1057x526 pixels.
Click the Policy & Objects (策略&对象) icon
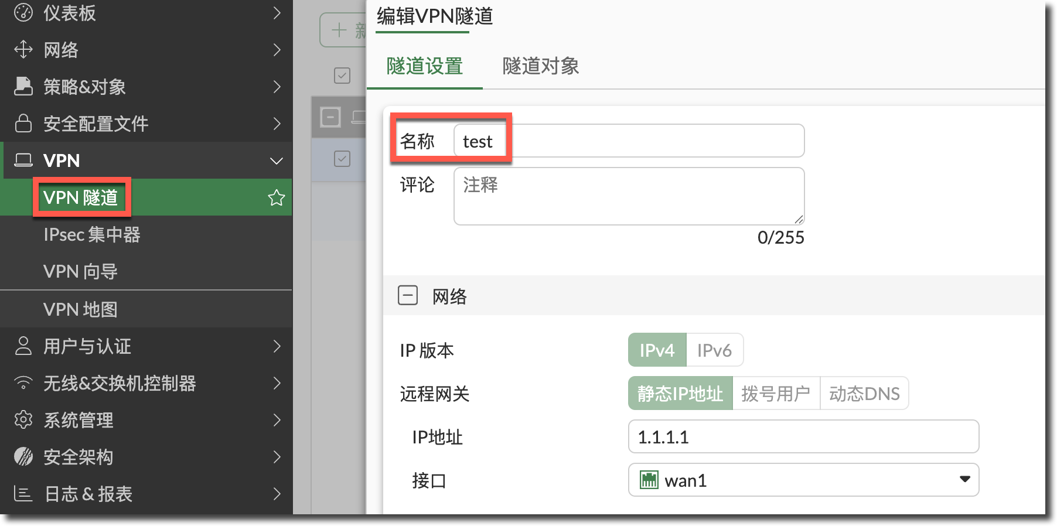click(x=23, y=87)
